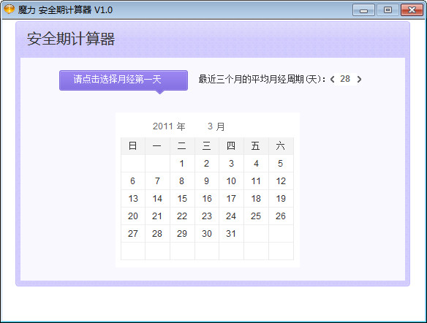Screen dimensions: 427x323
Task: Select March 4 in the calendar
Action: point(256,163)
